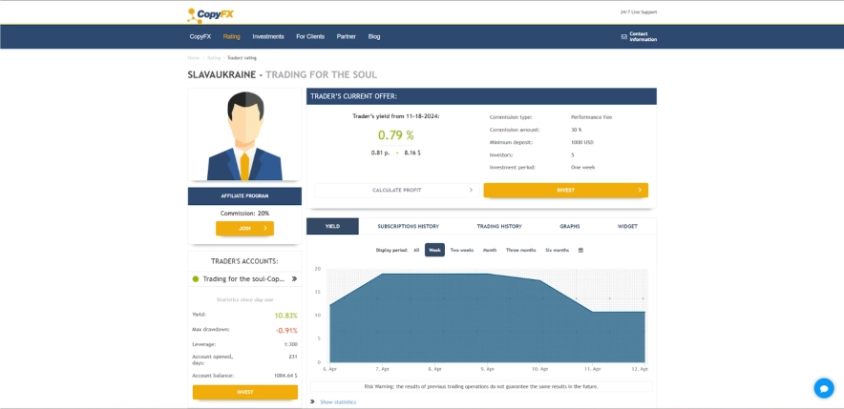
Task: Switch to the Trading History tab
Action: tap(499, 226)
